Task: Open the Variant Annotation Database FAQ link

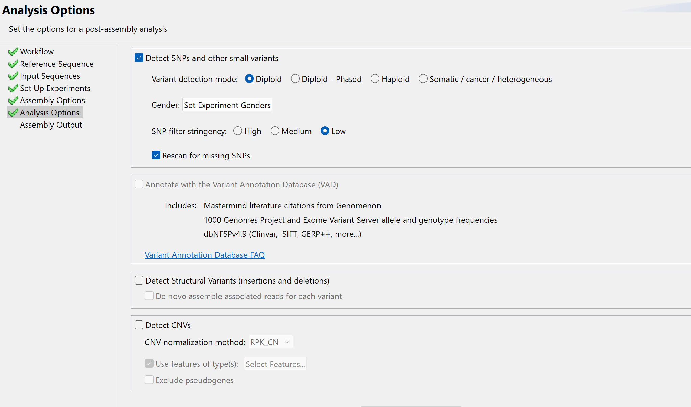Action: click(x=204, y=255)
